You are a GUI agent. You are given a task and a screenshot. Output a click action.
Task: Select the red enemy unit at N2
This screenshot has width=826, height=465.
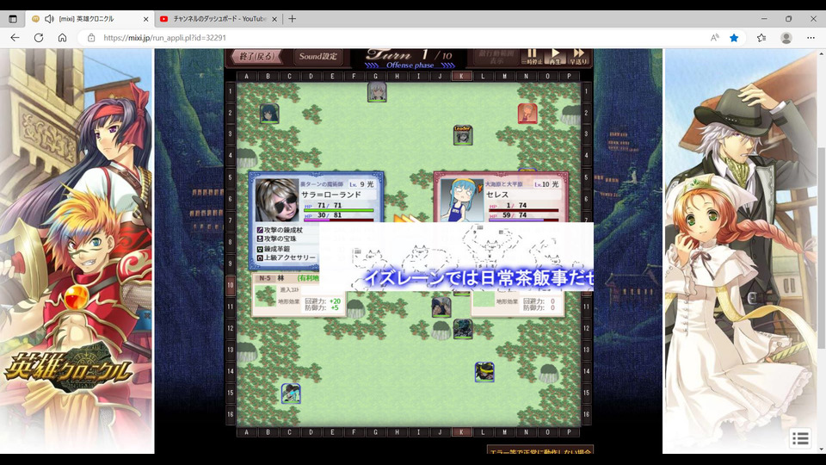[527, 114]
